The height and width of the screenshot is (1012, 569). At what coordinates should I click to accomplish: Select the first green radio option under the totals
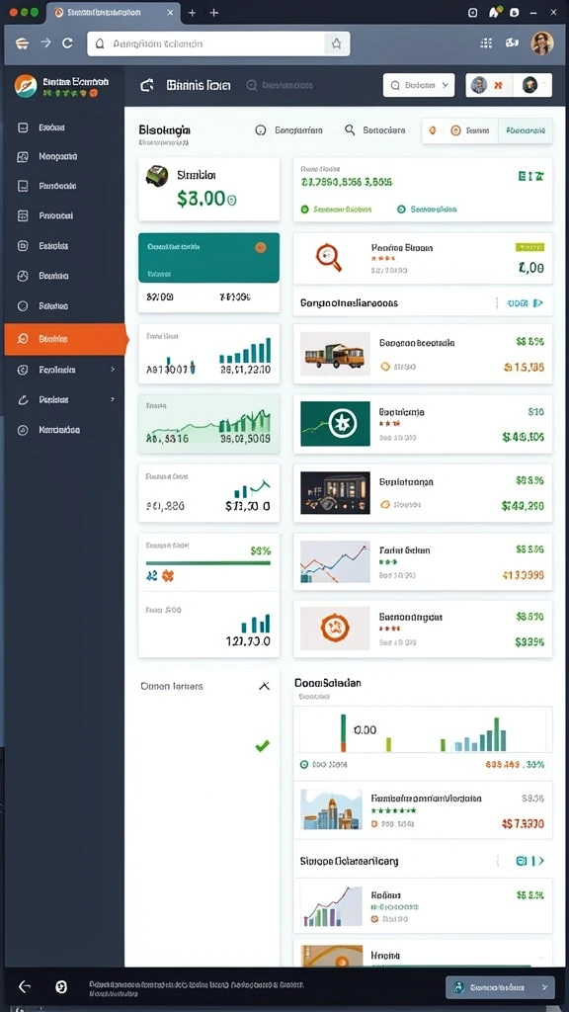coord(304,210)
